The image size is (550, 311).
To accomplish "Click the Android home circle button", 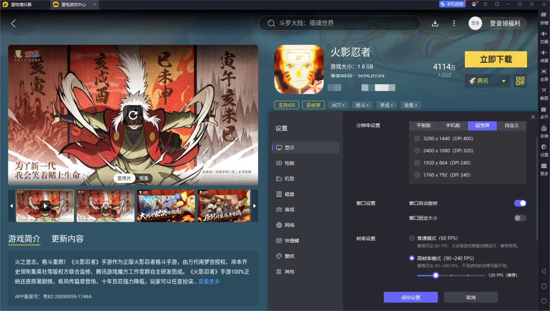I will 543,286.
